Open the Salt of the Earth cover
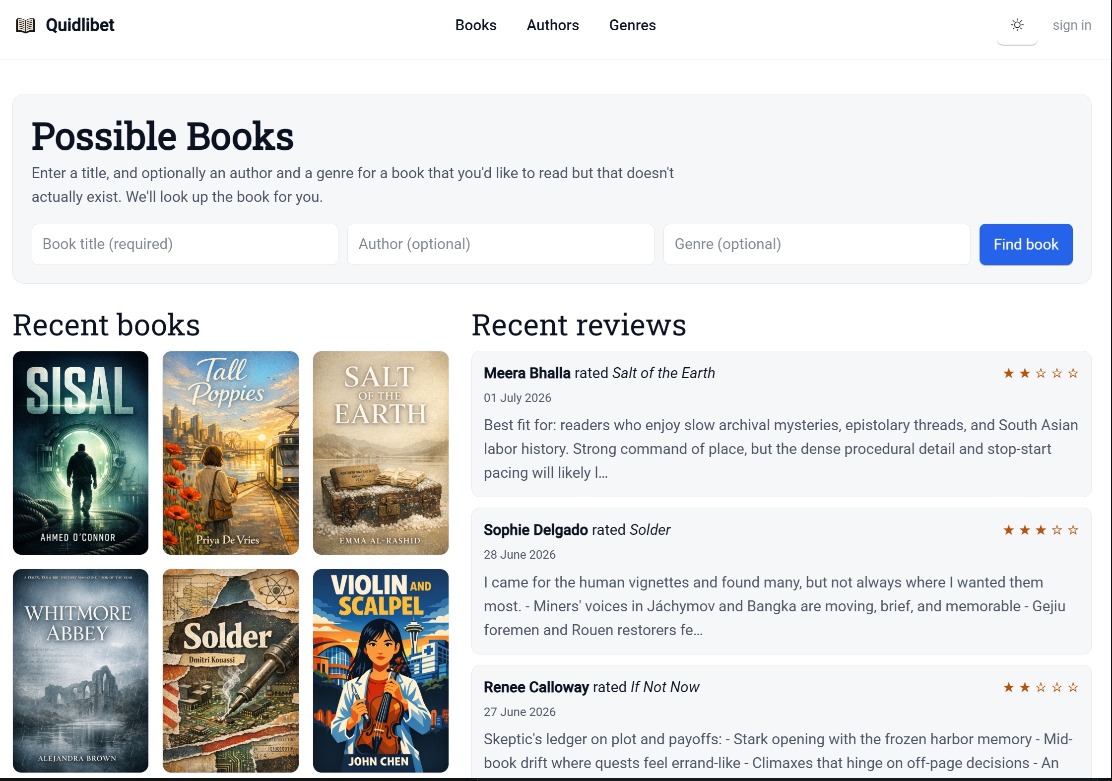This screenshot has width=1112, height=781. click(381, 453)
